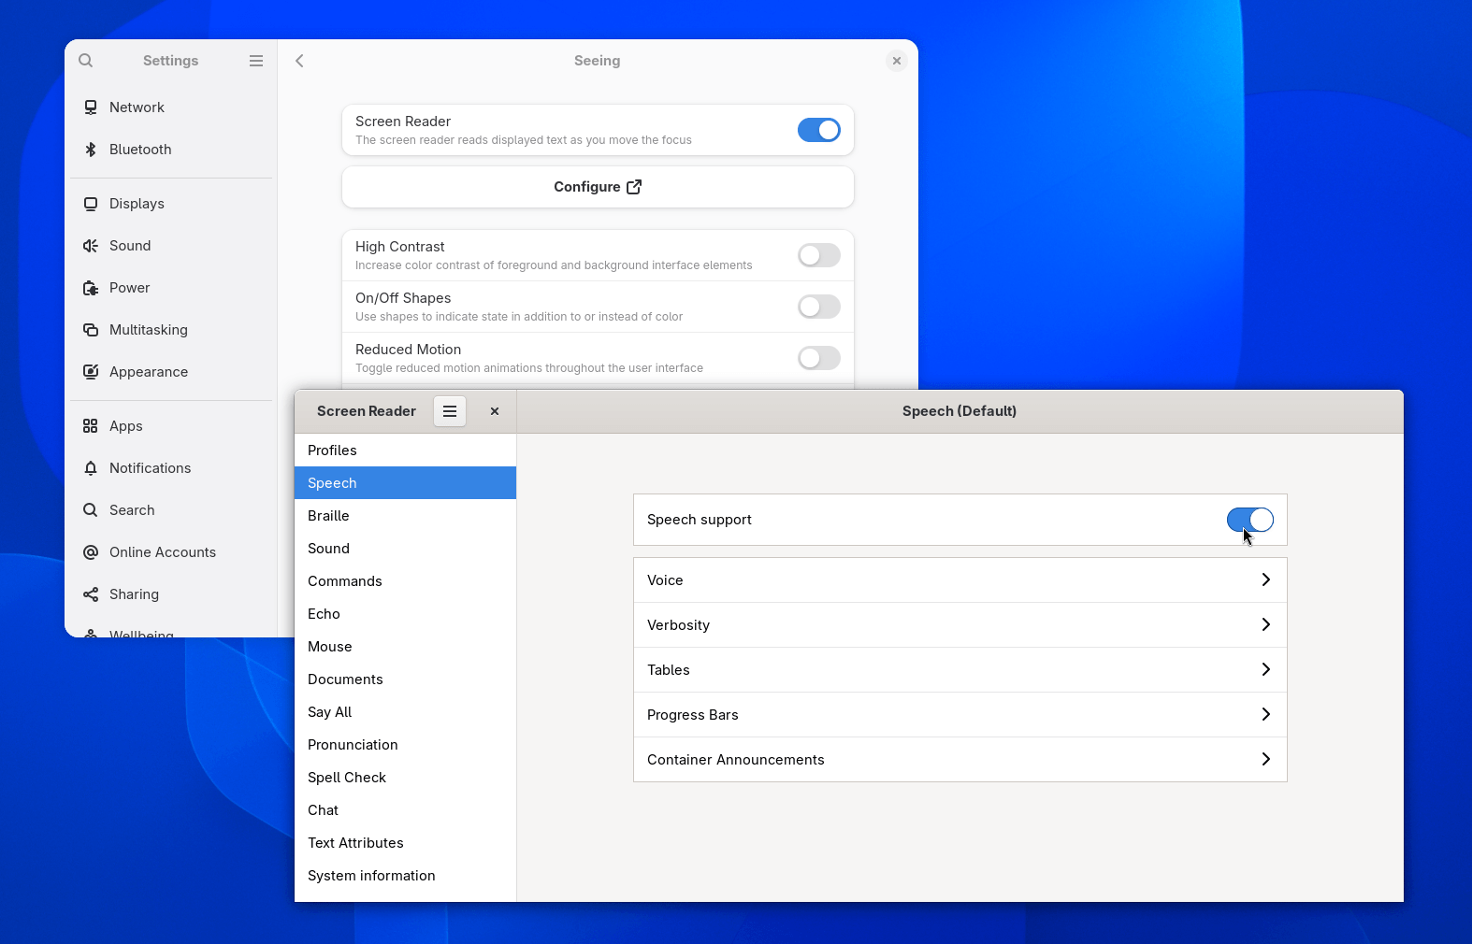Select Echo in Screen Reader sidebar
Screen dimensions: 1472x944
pyautogui.click(x=405, y=614)
